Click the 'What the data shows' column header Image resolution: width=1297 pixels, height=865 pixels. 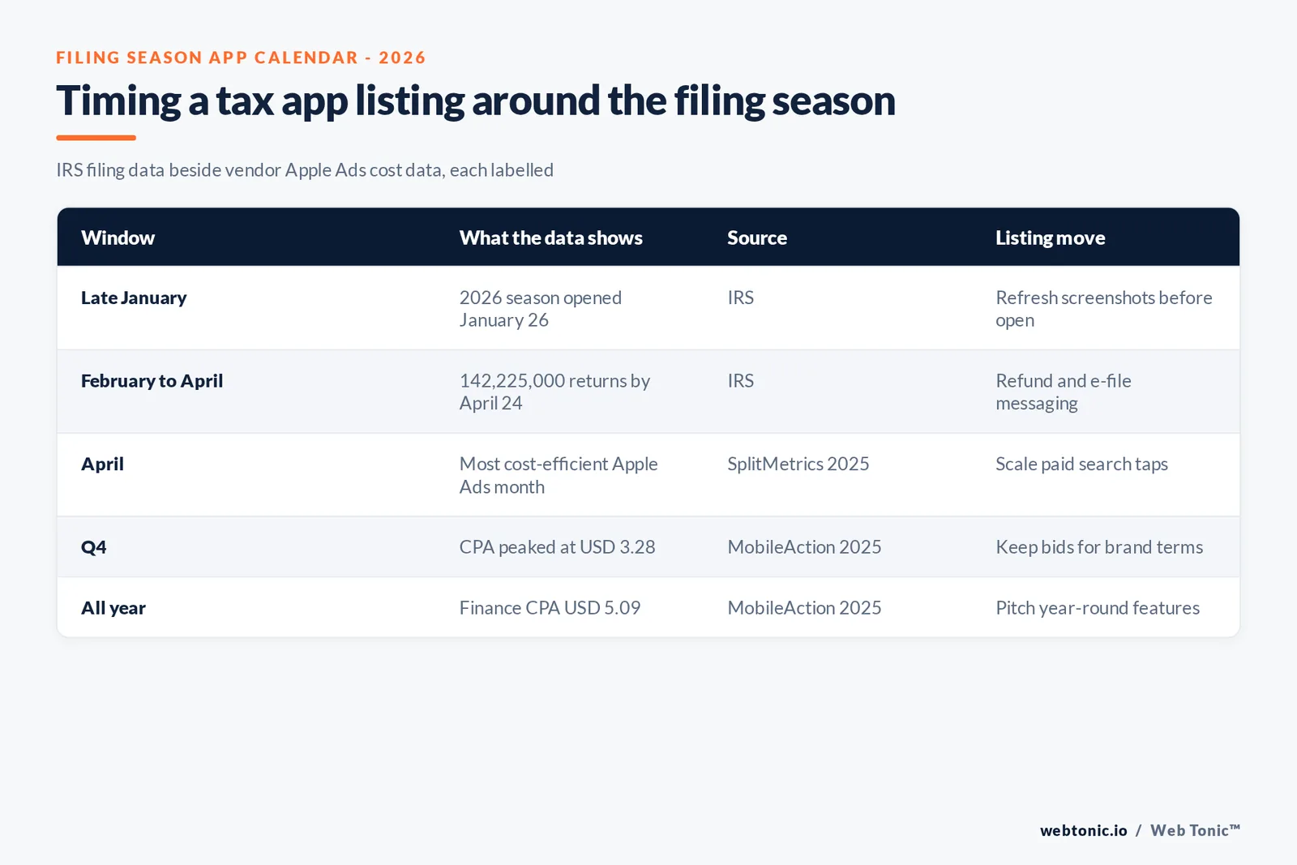pos(550,238)
